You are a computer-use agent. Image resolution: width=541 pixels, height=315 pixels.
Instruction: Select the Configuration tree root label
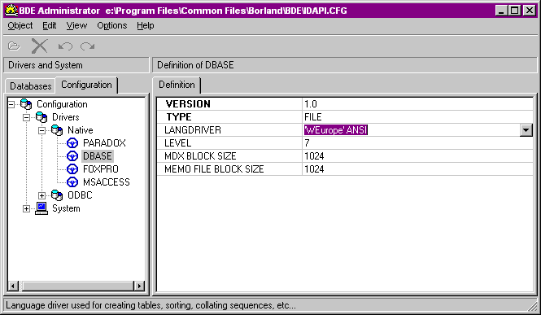click(62, 104)
